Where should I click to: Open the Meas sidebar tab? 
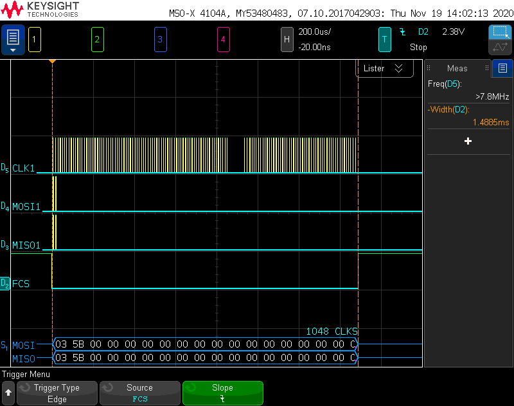[x=457, y=68]
